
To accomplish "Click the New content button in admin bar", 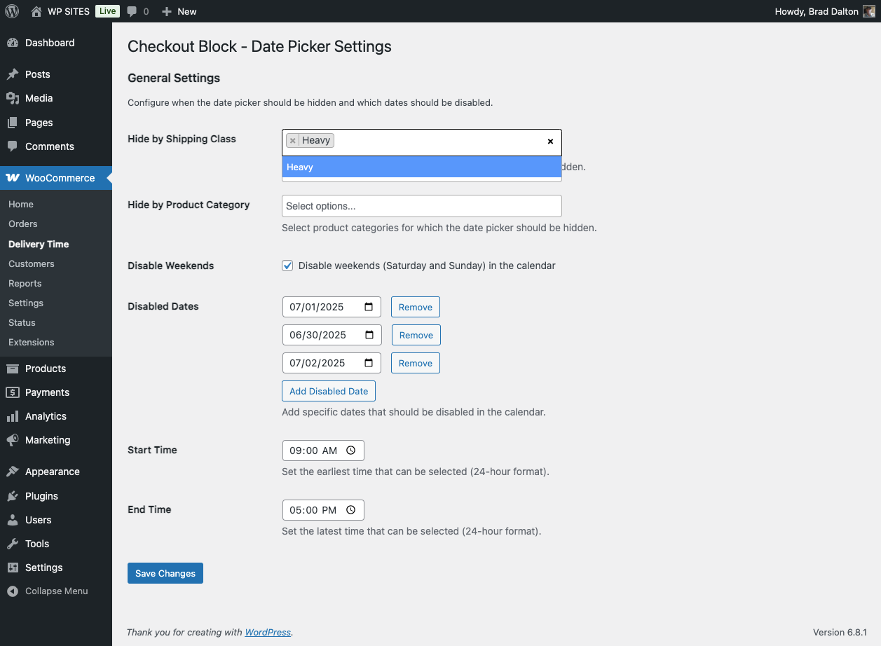I will pyautogui.click(x=179, y=11).
